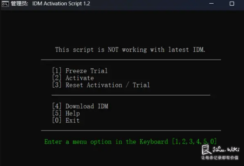Select the Activate menu entry
This screenshot has width=244, height=166.
[x=73, y=78]
